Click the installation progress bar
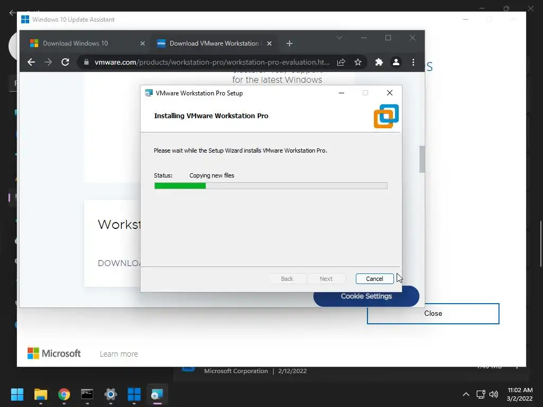This screenshot has width=543, height=407. [271, 186]
